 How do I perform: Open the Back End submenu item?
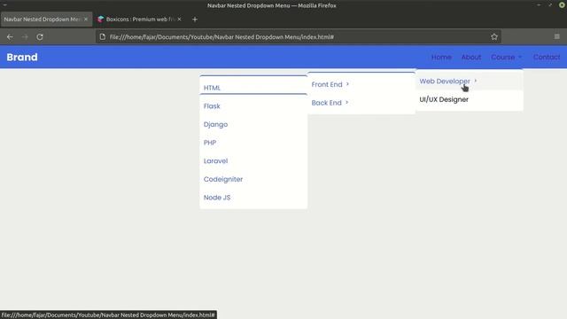[x=361, y=103]
